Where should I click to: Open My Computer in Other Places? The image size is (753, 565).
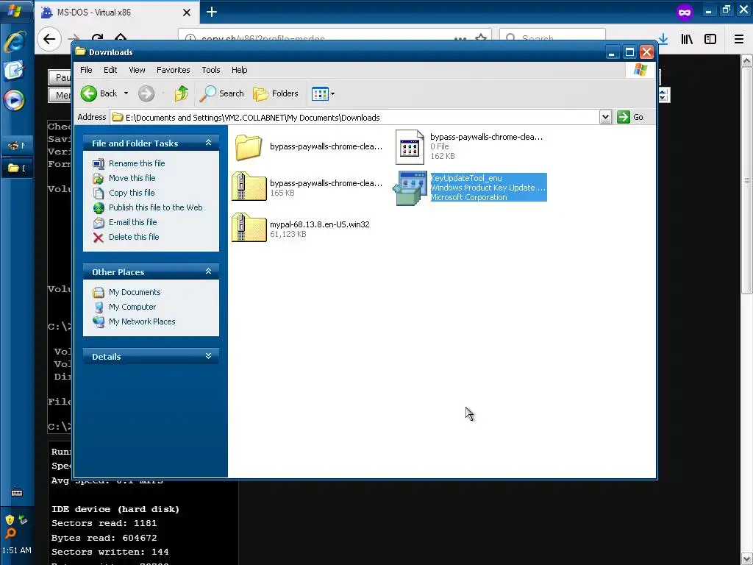coord(132,307)
